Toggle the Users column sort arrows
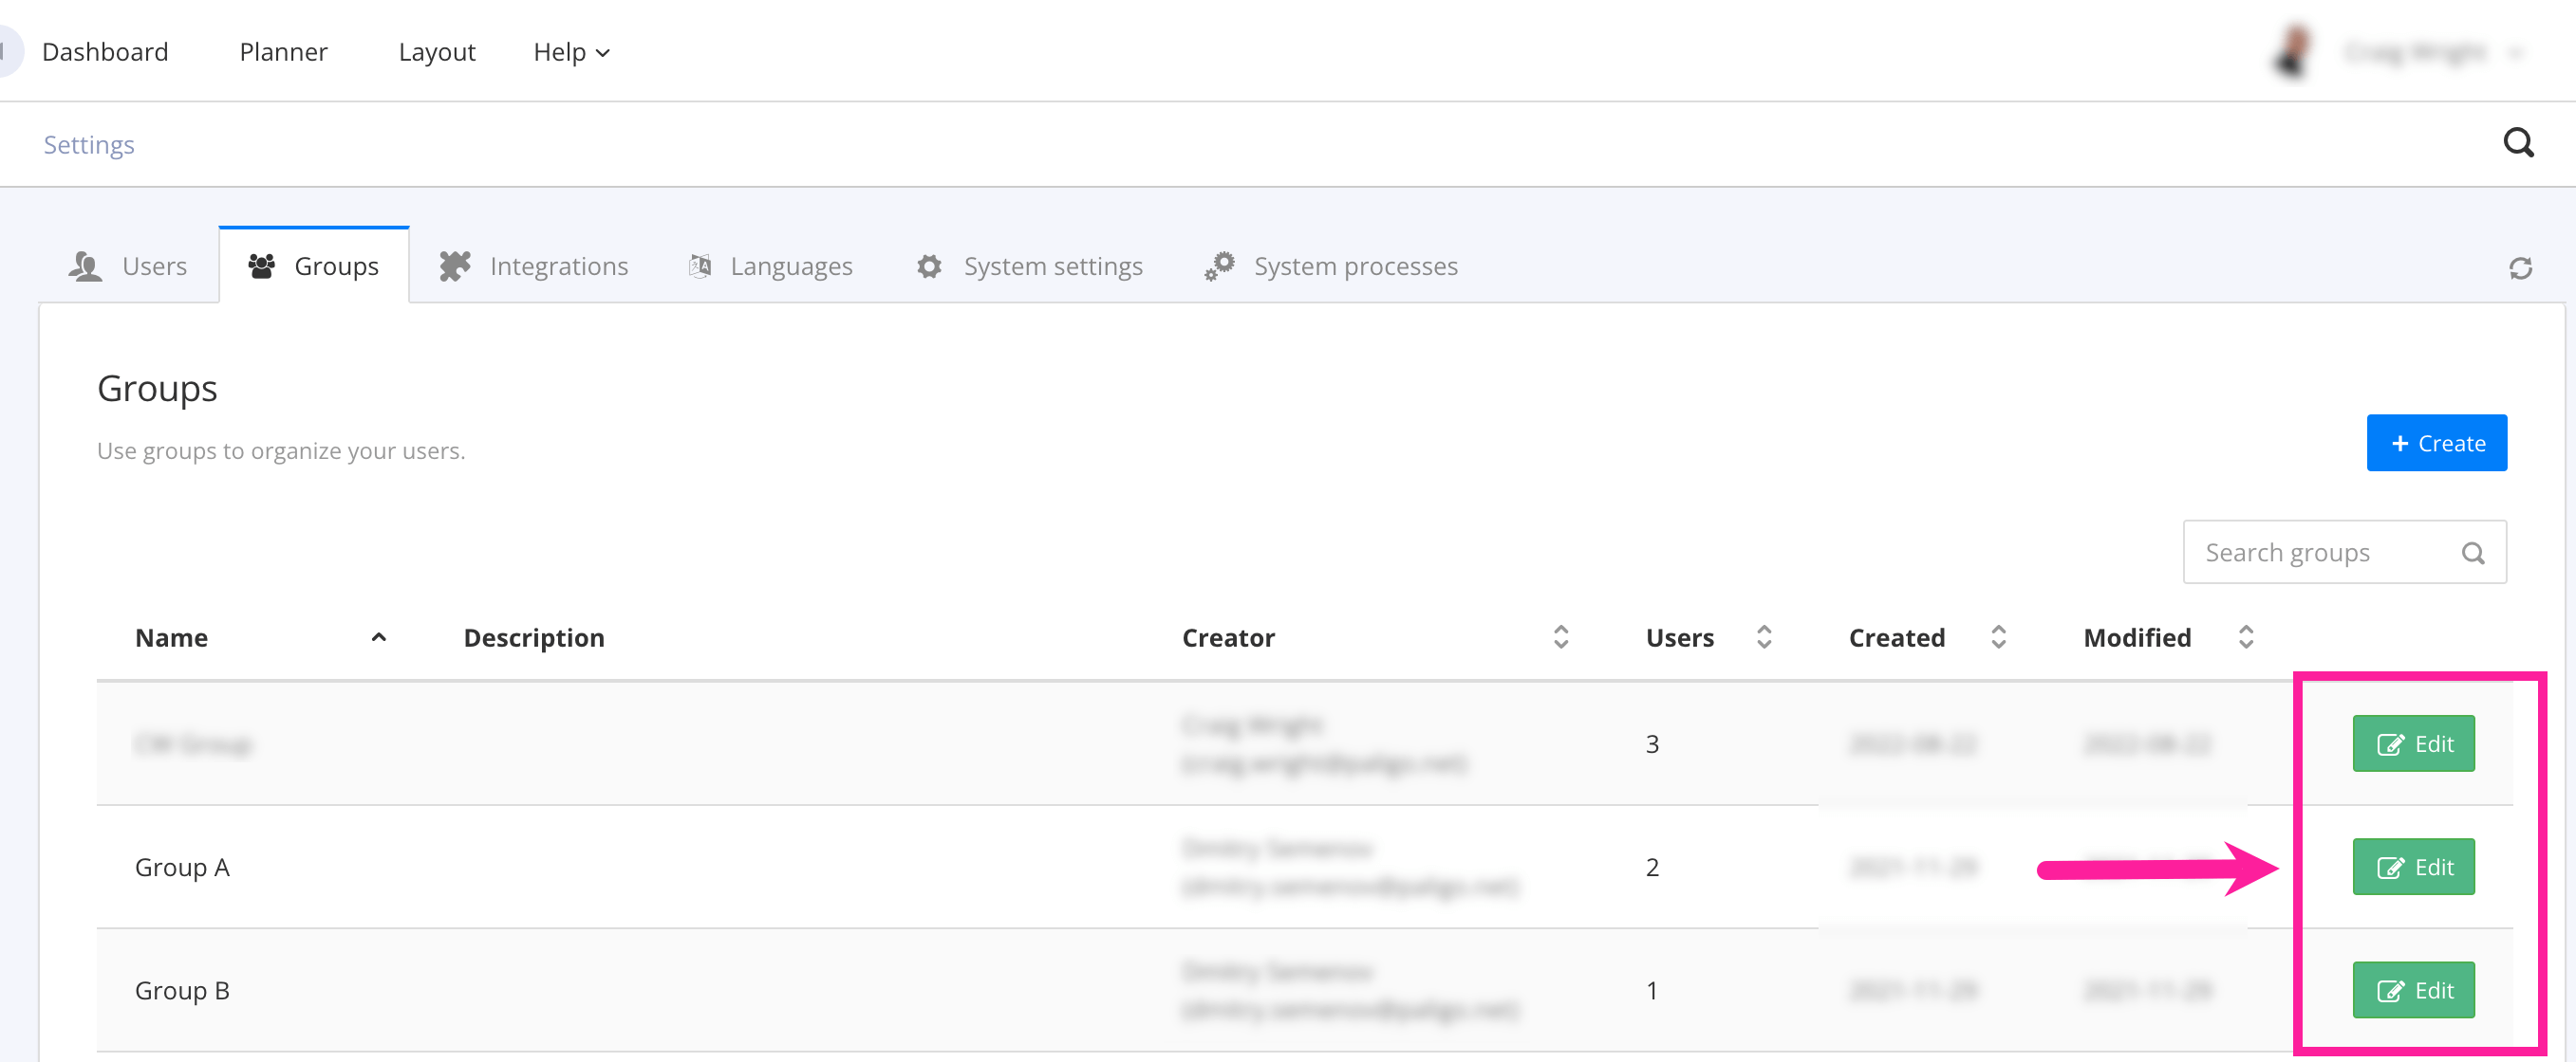Image resolution: width=2576 pixels, height=1062 pixels. 1764,636
